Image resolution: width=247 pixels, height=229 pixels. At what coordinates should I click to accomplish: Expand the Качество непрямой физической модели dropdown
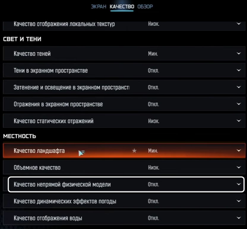(239, 184)
